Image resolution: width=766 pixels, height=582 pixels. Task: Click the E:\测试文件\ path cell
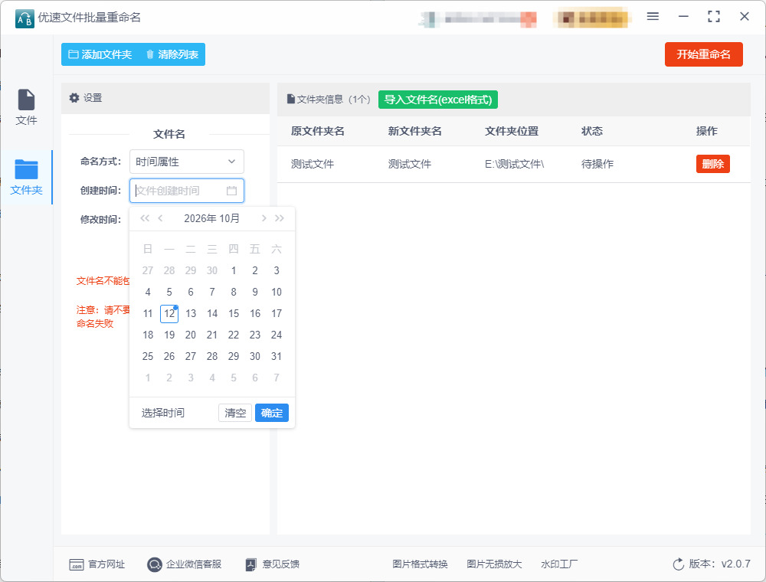click(515, 164)
